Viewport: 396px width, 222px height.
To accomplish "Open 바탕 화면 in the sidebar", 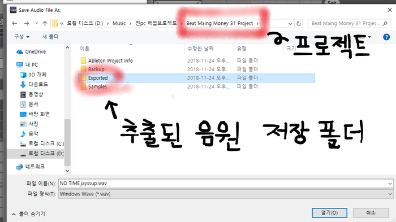I will coord(35,114).
